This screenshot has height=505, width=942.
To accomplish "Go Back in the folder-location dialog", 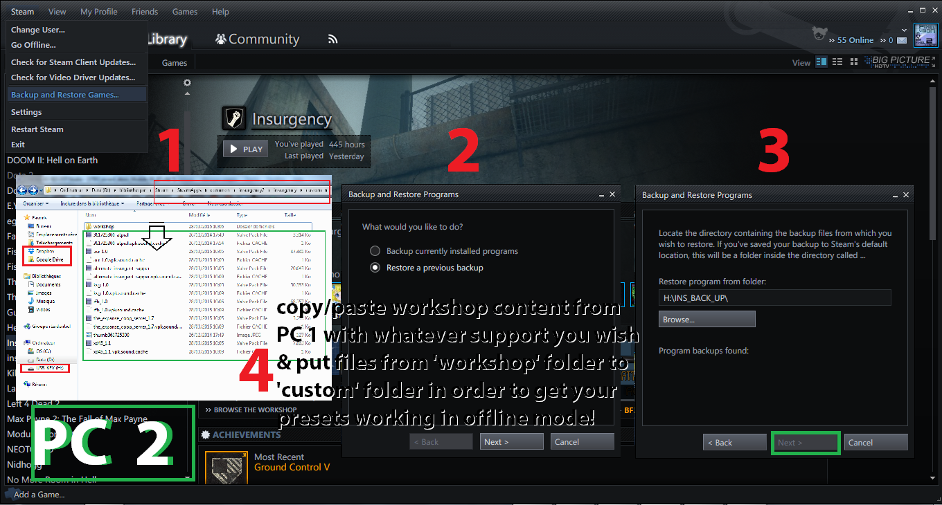I will [x=735, y=443].
